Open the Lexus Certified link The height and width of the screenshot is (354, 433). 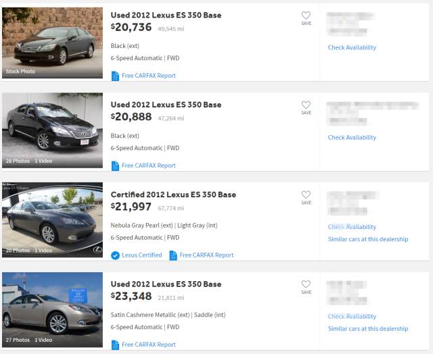tap(141, 255)
